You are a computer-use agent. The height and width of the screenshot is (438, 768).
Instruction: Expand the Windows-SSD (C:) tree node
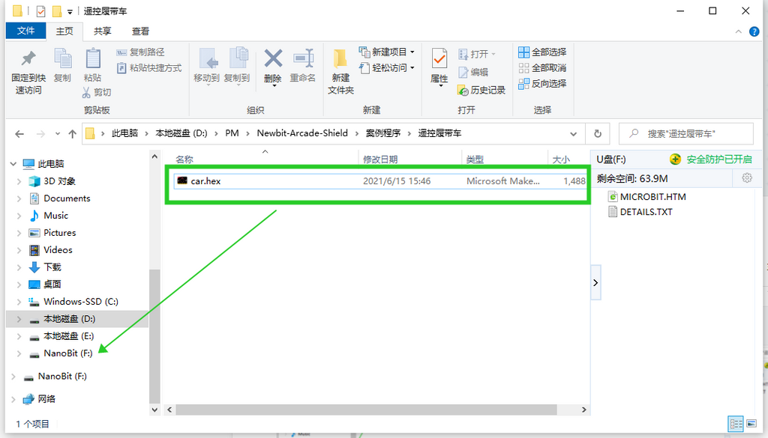coord(19,302)
